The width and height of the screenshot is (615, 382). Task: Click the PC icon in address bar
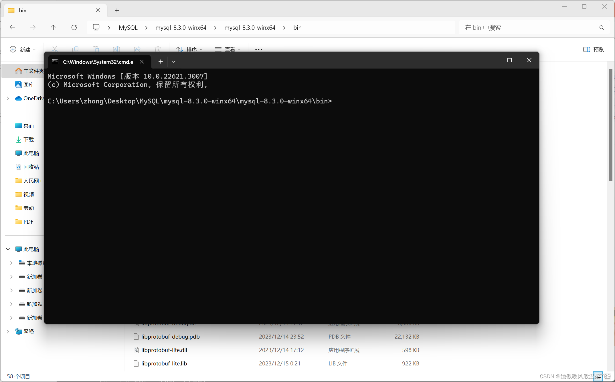pyautogui.click(x=96, y=27)
